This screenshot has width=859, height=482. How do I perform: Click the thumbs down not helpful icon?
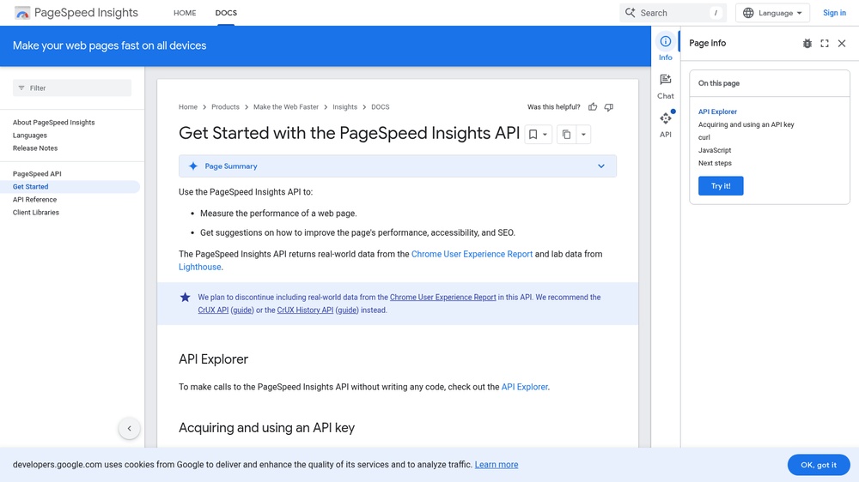click(609, 106)
